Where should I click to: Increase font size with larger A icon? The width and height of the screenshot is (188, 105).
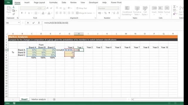click(x=48, y=8)
